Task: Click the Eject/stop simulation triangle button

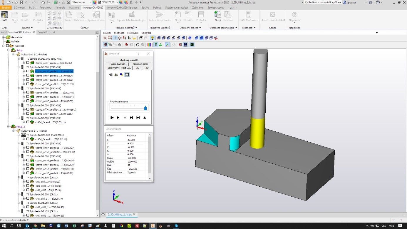Action: point(145,118)
